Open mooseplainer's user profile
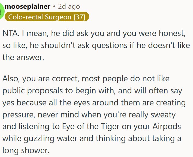The height and width of the screenshot is (157, 193). coord(28,7)
